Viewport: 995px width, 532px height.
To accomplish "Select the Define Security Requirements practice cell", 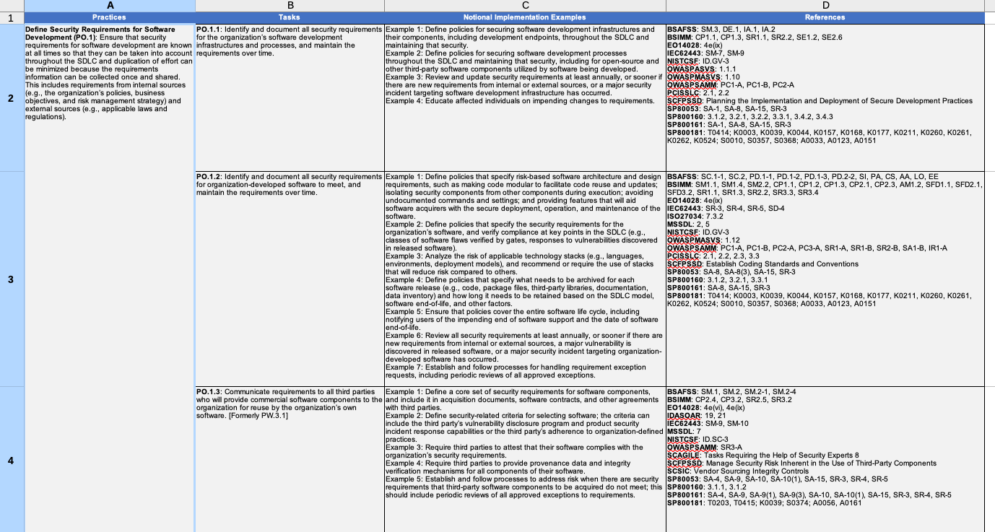I will [x=109, y=217].
